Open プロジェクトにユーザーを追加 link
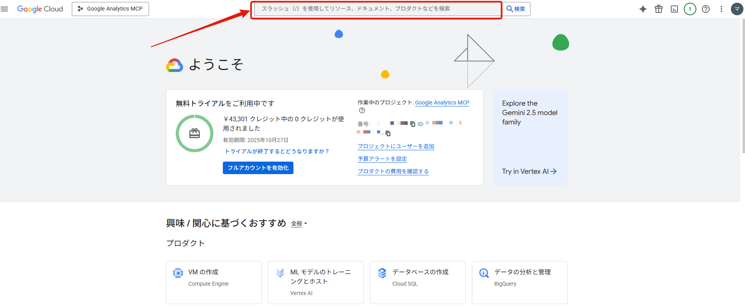Viewport: 745px width, 306px height. pos(396,146)
